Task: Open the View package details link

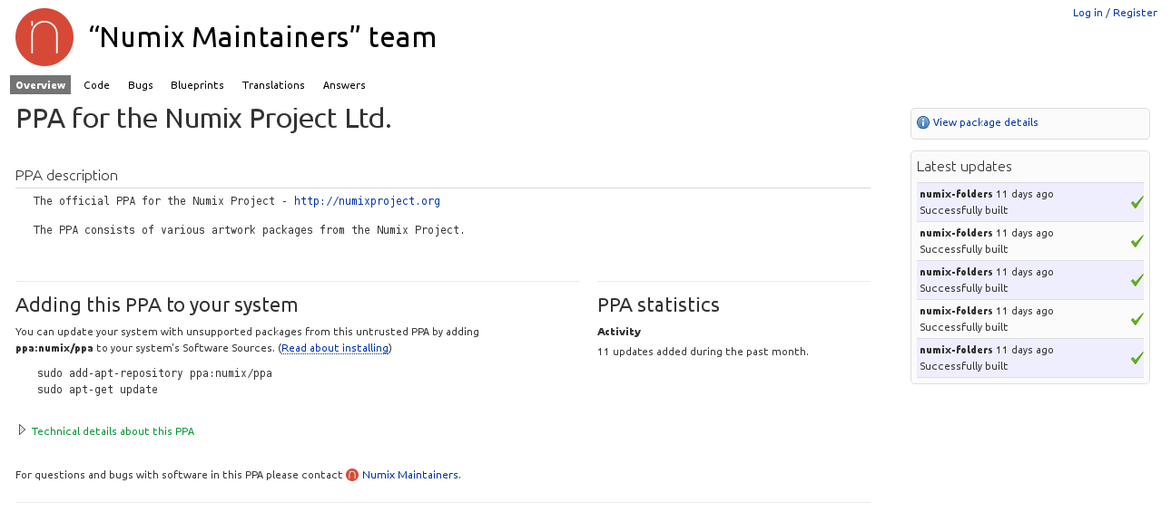Action: 985,122
